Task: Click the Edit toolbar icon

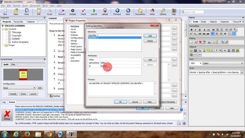Action: coord(39,12)
